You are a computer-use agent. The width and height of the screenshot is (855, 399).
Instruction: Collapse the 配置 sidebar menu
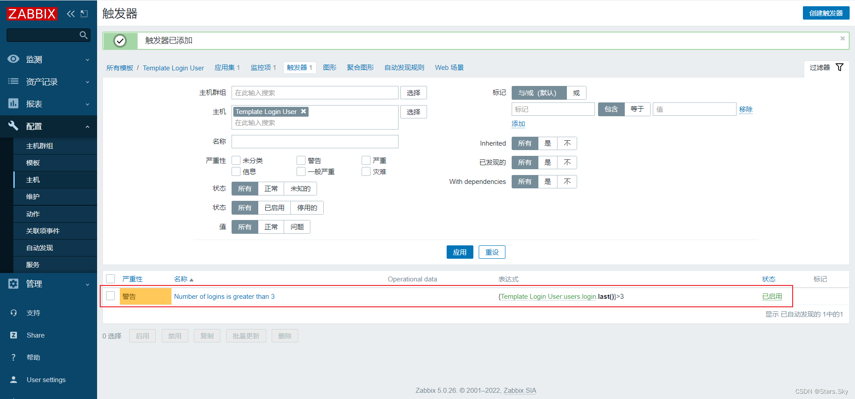(48, 126)
